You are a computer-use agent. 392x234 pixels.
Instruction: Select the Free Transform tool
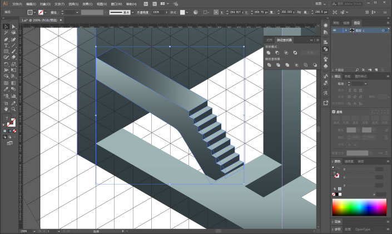point(13,70)
